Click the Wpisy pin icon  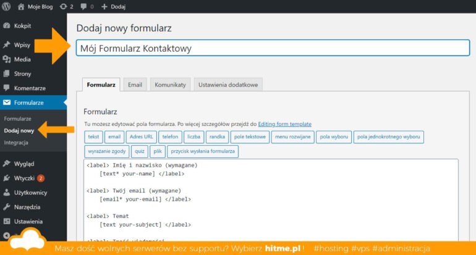coord(7,45)
